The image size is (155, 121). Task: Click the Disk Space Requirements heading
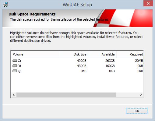pyautogui.click(x=32, y=14)
